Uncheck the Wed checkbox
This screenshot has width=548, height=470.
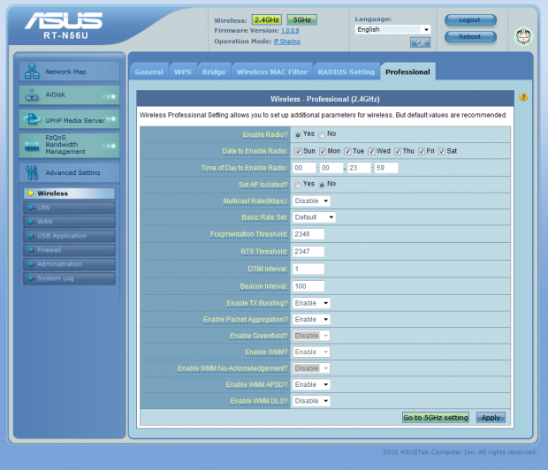(371, 151)
